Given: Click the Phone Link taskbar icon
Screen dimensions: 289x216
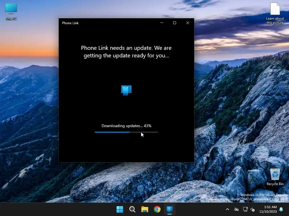Looking at the screenshot, I should click(x=170, y=209).
